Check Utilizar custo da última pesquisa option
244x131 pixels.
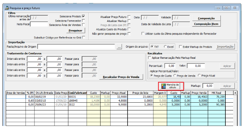(x=143, y=33)
